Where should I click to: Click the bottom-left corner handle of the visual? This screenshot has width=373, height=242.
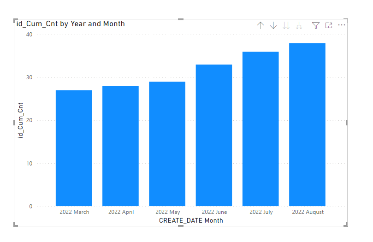point(16,224)
